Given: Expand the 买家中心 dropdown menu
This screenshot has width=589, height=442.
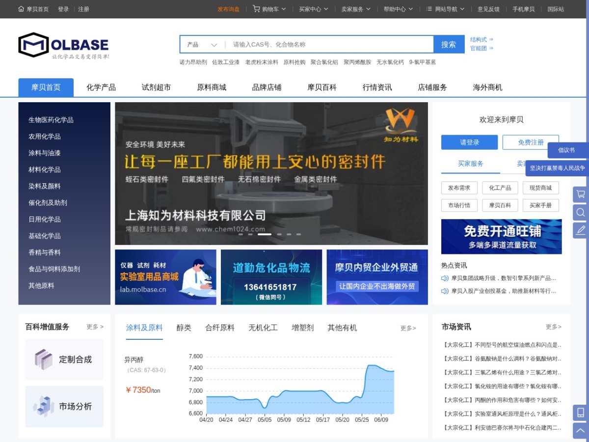Looking at the screenshot, I should [314, 9].
